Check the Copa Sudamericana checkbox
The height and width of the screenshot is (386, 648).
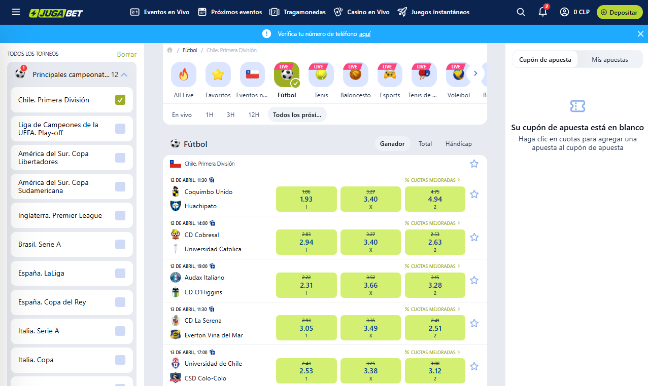[x=120, y=186]
